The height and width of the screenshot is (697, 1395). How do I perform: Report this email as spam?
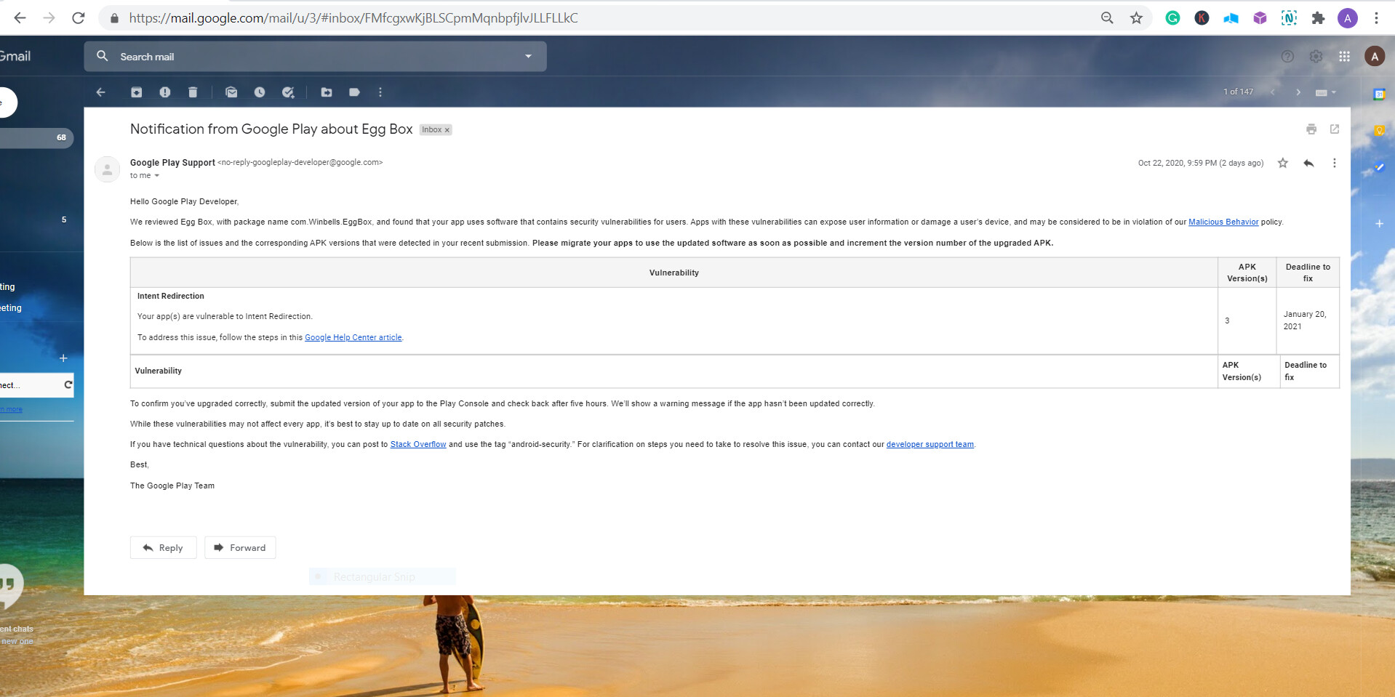(165, 92)
